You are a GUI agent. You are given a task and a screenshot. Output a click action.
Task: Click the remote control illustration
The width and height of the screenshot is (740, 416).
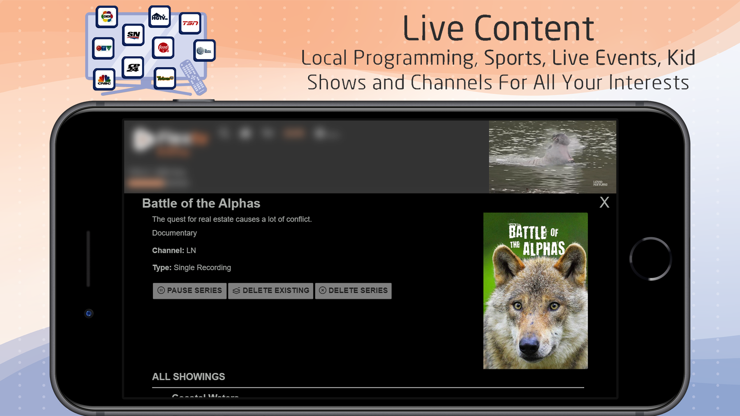[193, 77]
